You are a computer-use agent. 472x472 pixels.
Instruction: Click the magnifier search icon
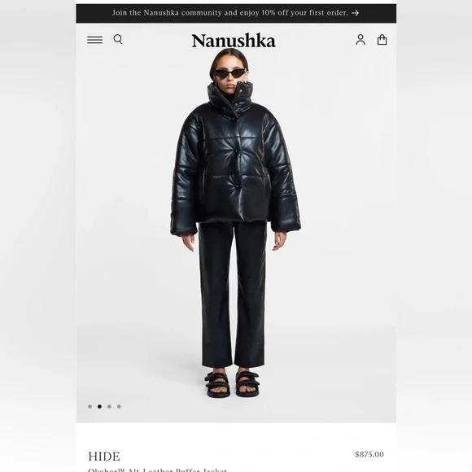[118, 39]
